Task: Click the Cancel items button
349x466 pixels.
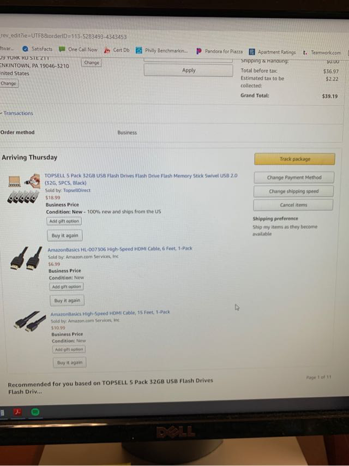Action: (x=293, y=205)
